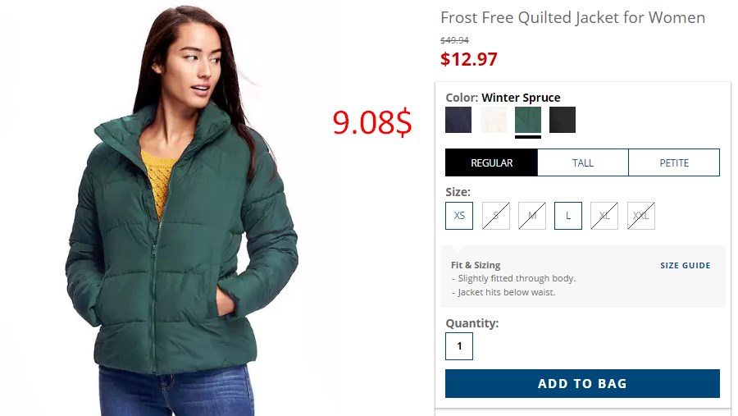Choose size L
Screen dimensions: 738x416
(568, 216)
